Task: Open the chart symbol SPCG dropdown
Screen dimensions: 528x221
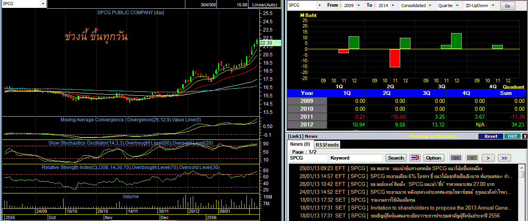Action: 43,4
